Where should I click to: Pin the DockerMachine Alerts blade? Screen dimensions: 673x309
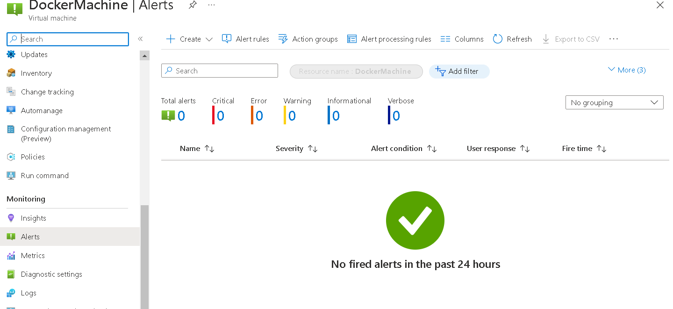192,5
